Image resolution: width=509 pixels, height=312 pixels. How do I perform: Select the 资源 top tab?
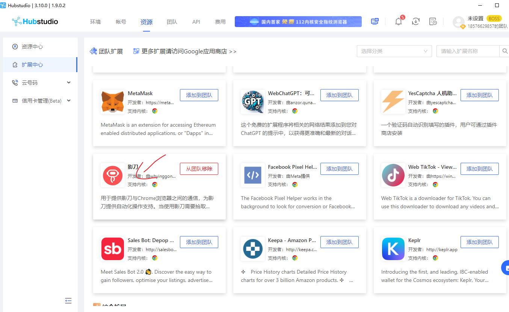(147, 22)
